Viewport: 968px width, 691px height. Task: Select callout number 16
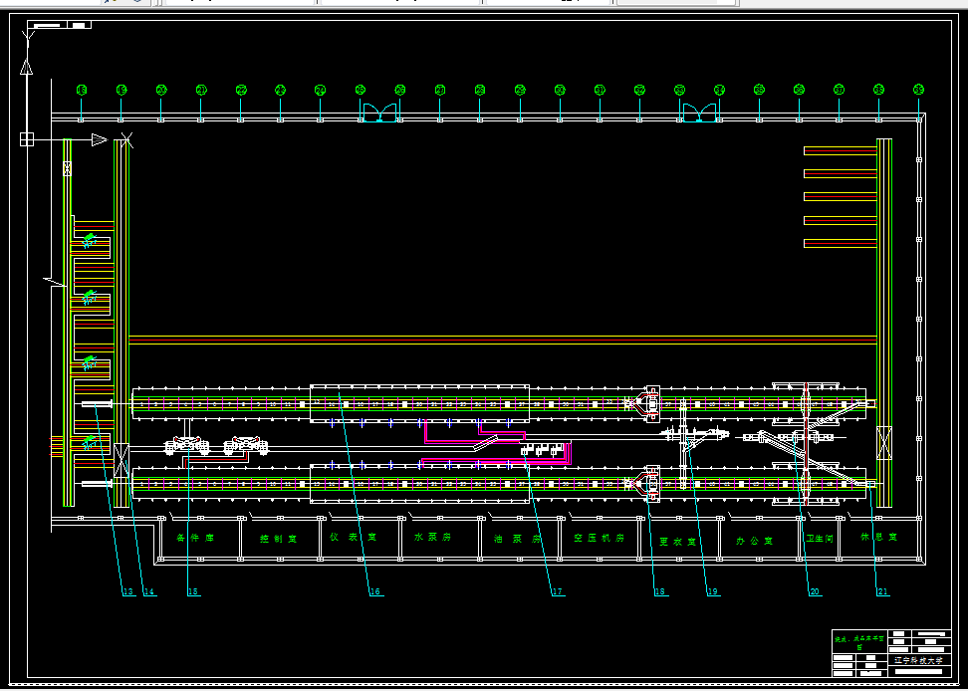pyautogui.click(x=374, y=591)
